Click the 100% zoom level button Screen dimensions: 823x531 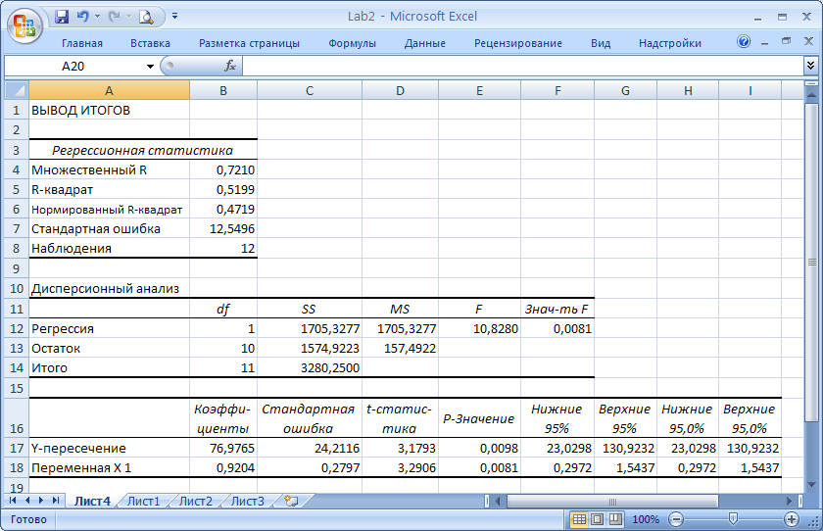point(646,518)
